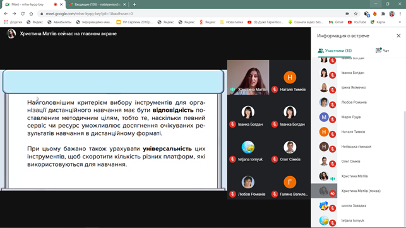Click the participants list scrollbar
The height and width of the screenshot is (228, 406).
point(405,169)
